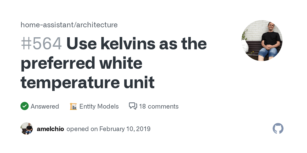Click the green Answered checkmark icon
Screen dimensions: 307x153
pyautogui.click(x=25, y=106)
